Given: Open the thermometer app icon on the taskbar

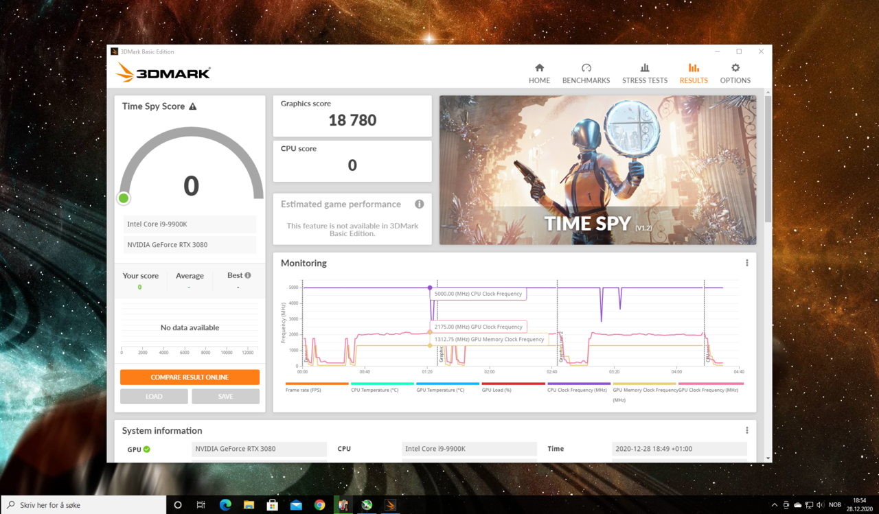Looking at the screenshot, I should click(x=343, y=504).
